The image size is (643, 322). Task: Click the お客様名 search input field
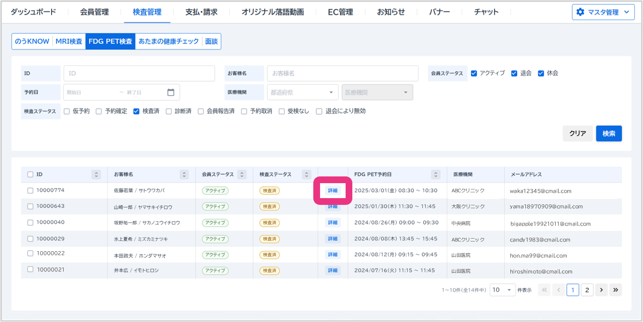(x=342, y=73)
